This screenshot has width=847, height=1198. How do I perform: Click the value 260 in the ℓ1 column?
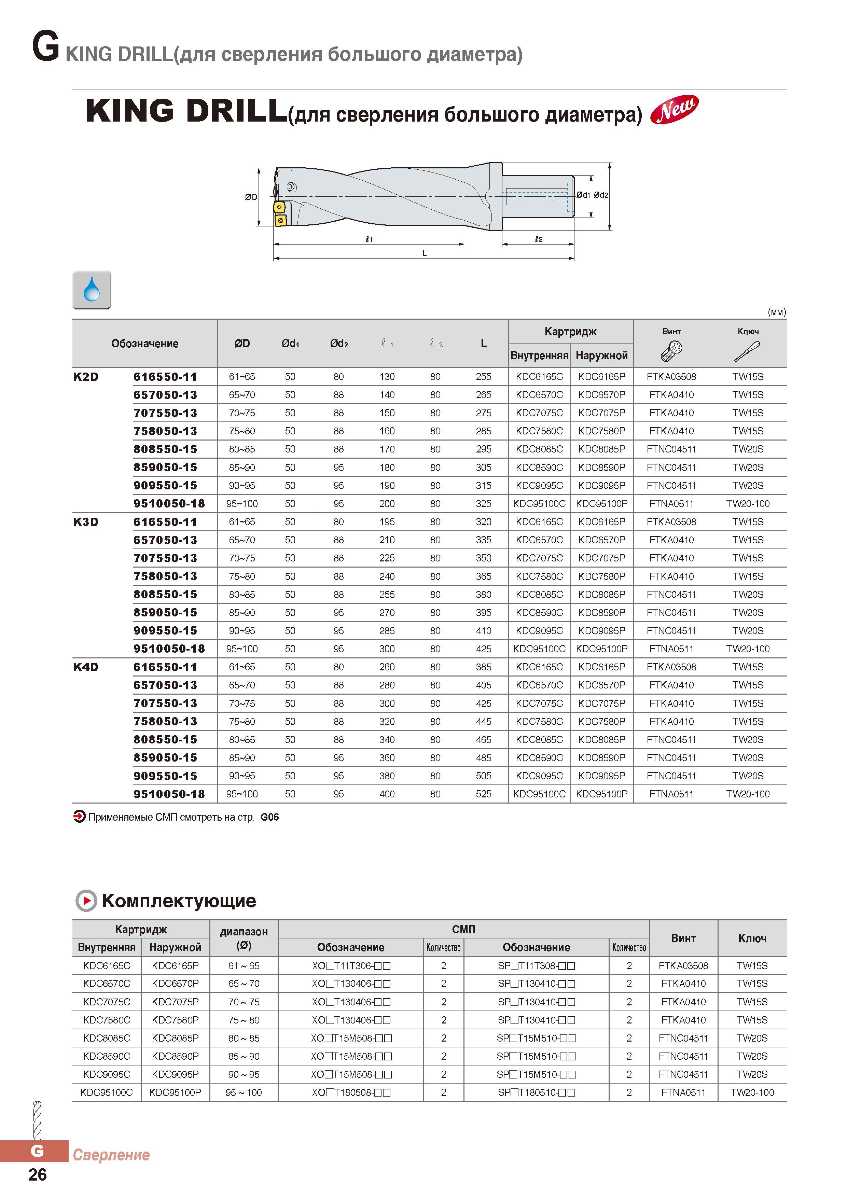click(x=387, y=667)
